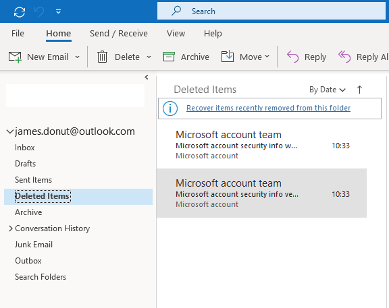Click the magnifying glass search icon
The width and height of the screenshot is (389, 308).
tap(176, 11)
